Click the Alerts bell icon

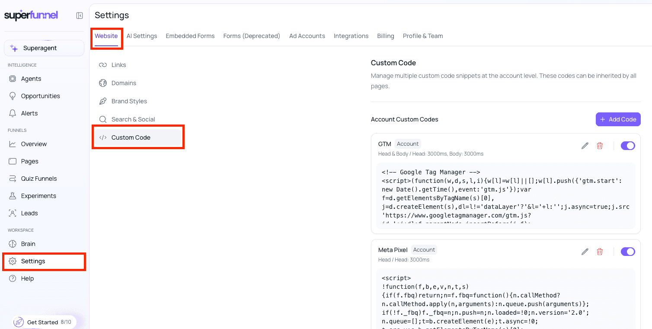[13, 113]
